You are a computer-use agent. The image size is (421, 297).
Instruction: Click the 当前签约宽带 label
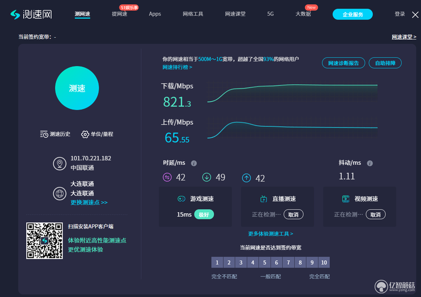35,37
